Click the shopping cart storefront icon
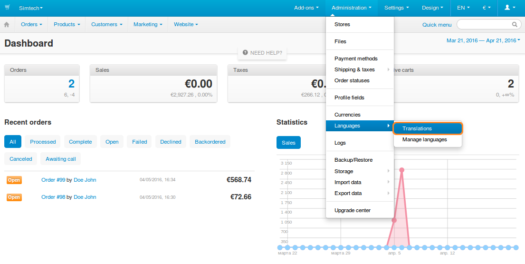The height and width of the screenshot is (264, 525). (x=8, y=7)
